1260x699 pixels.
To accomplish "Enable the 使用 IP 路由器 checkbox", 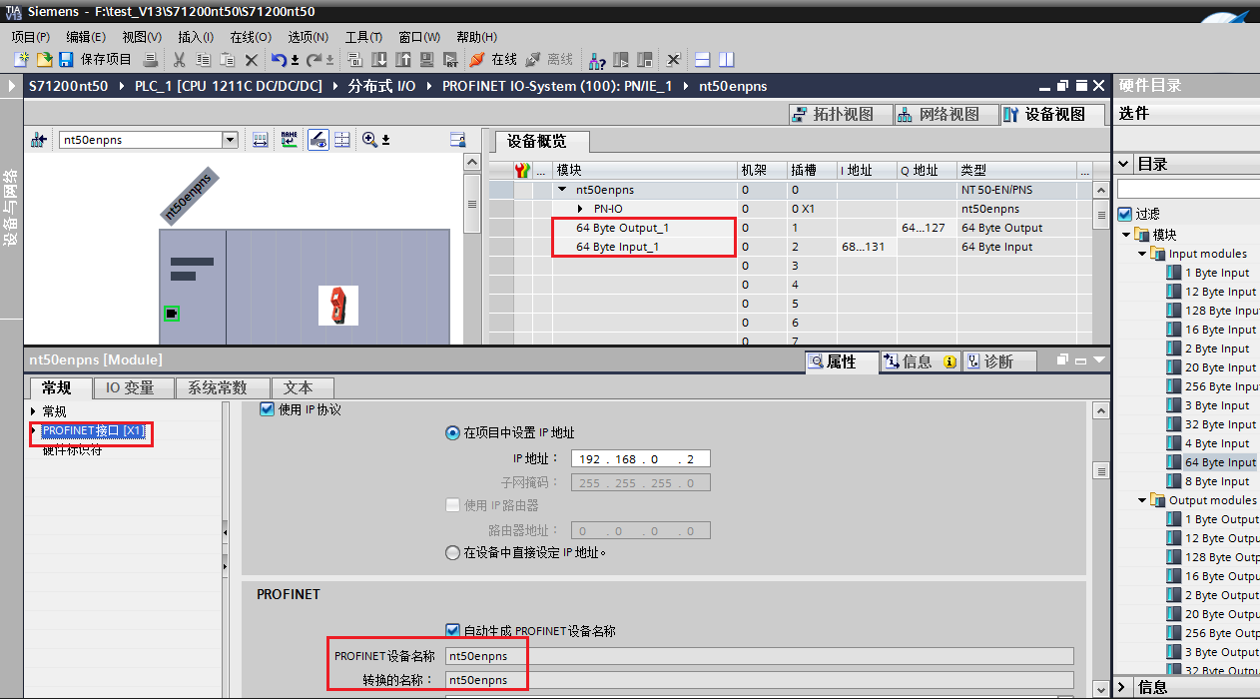I will point(452,504).
